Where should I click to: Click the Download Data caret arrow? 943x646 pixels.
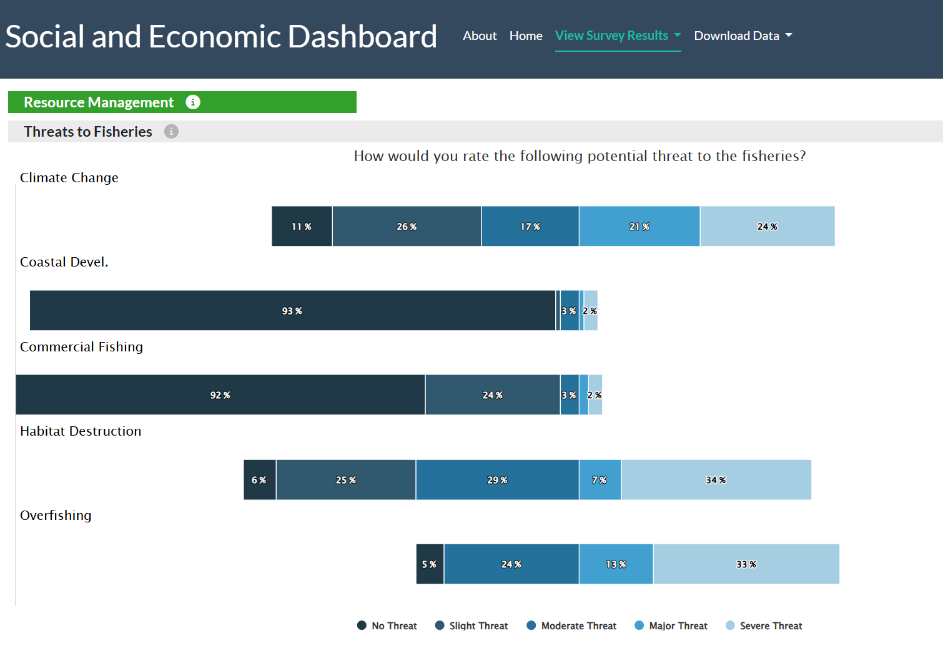[x=789, y=36]
